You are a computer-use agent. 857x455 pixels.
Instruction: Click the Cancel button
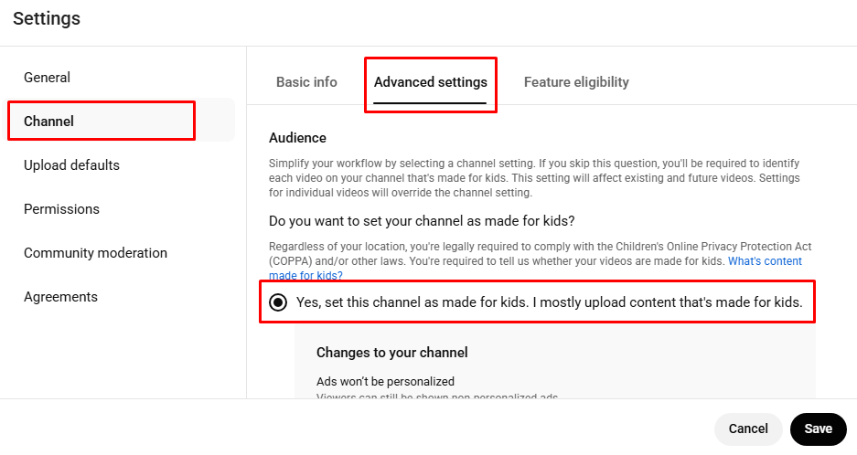(747, 429)
